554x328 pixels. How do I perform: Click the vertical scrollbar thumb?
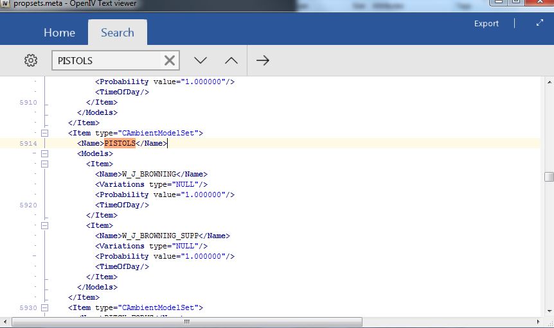click(x=548, y=177)
